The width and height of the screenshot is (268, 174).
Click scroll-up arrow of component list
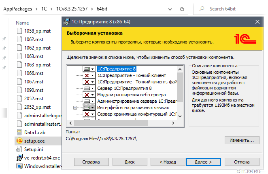(180, 69)
